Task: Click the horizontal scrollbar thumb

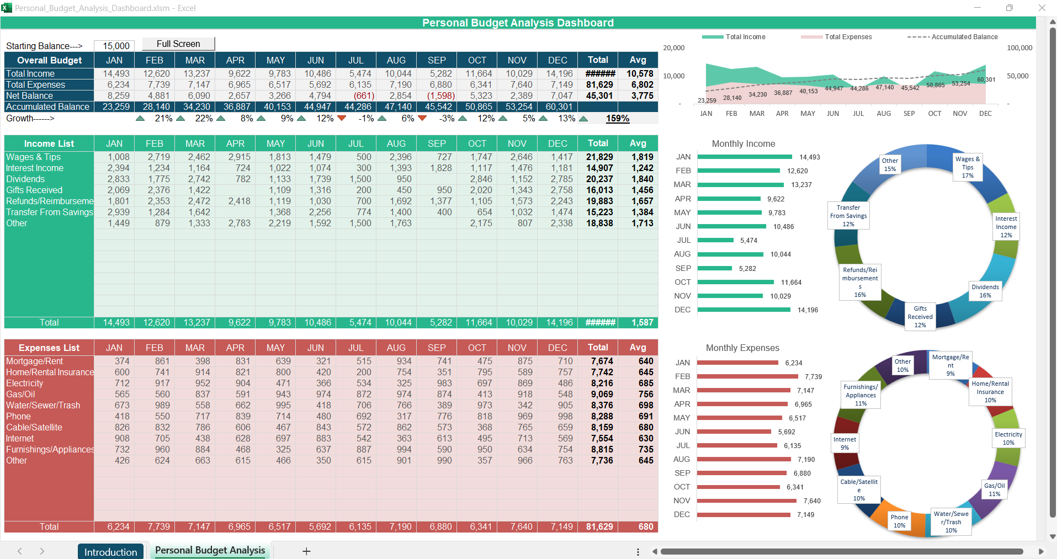Action: tap(842, 551)
